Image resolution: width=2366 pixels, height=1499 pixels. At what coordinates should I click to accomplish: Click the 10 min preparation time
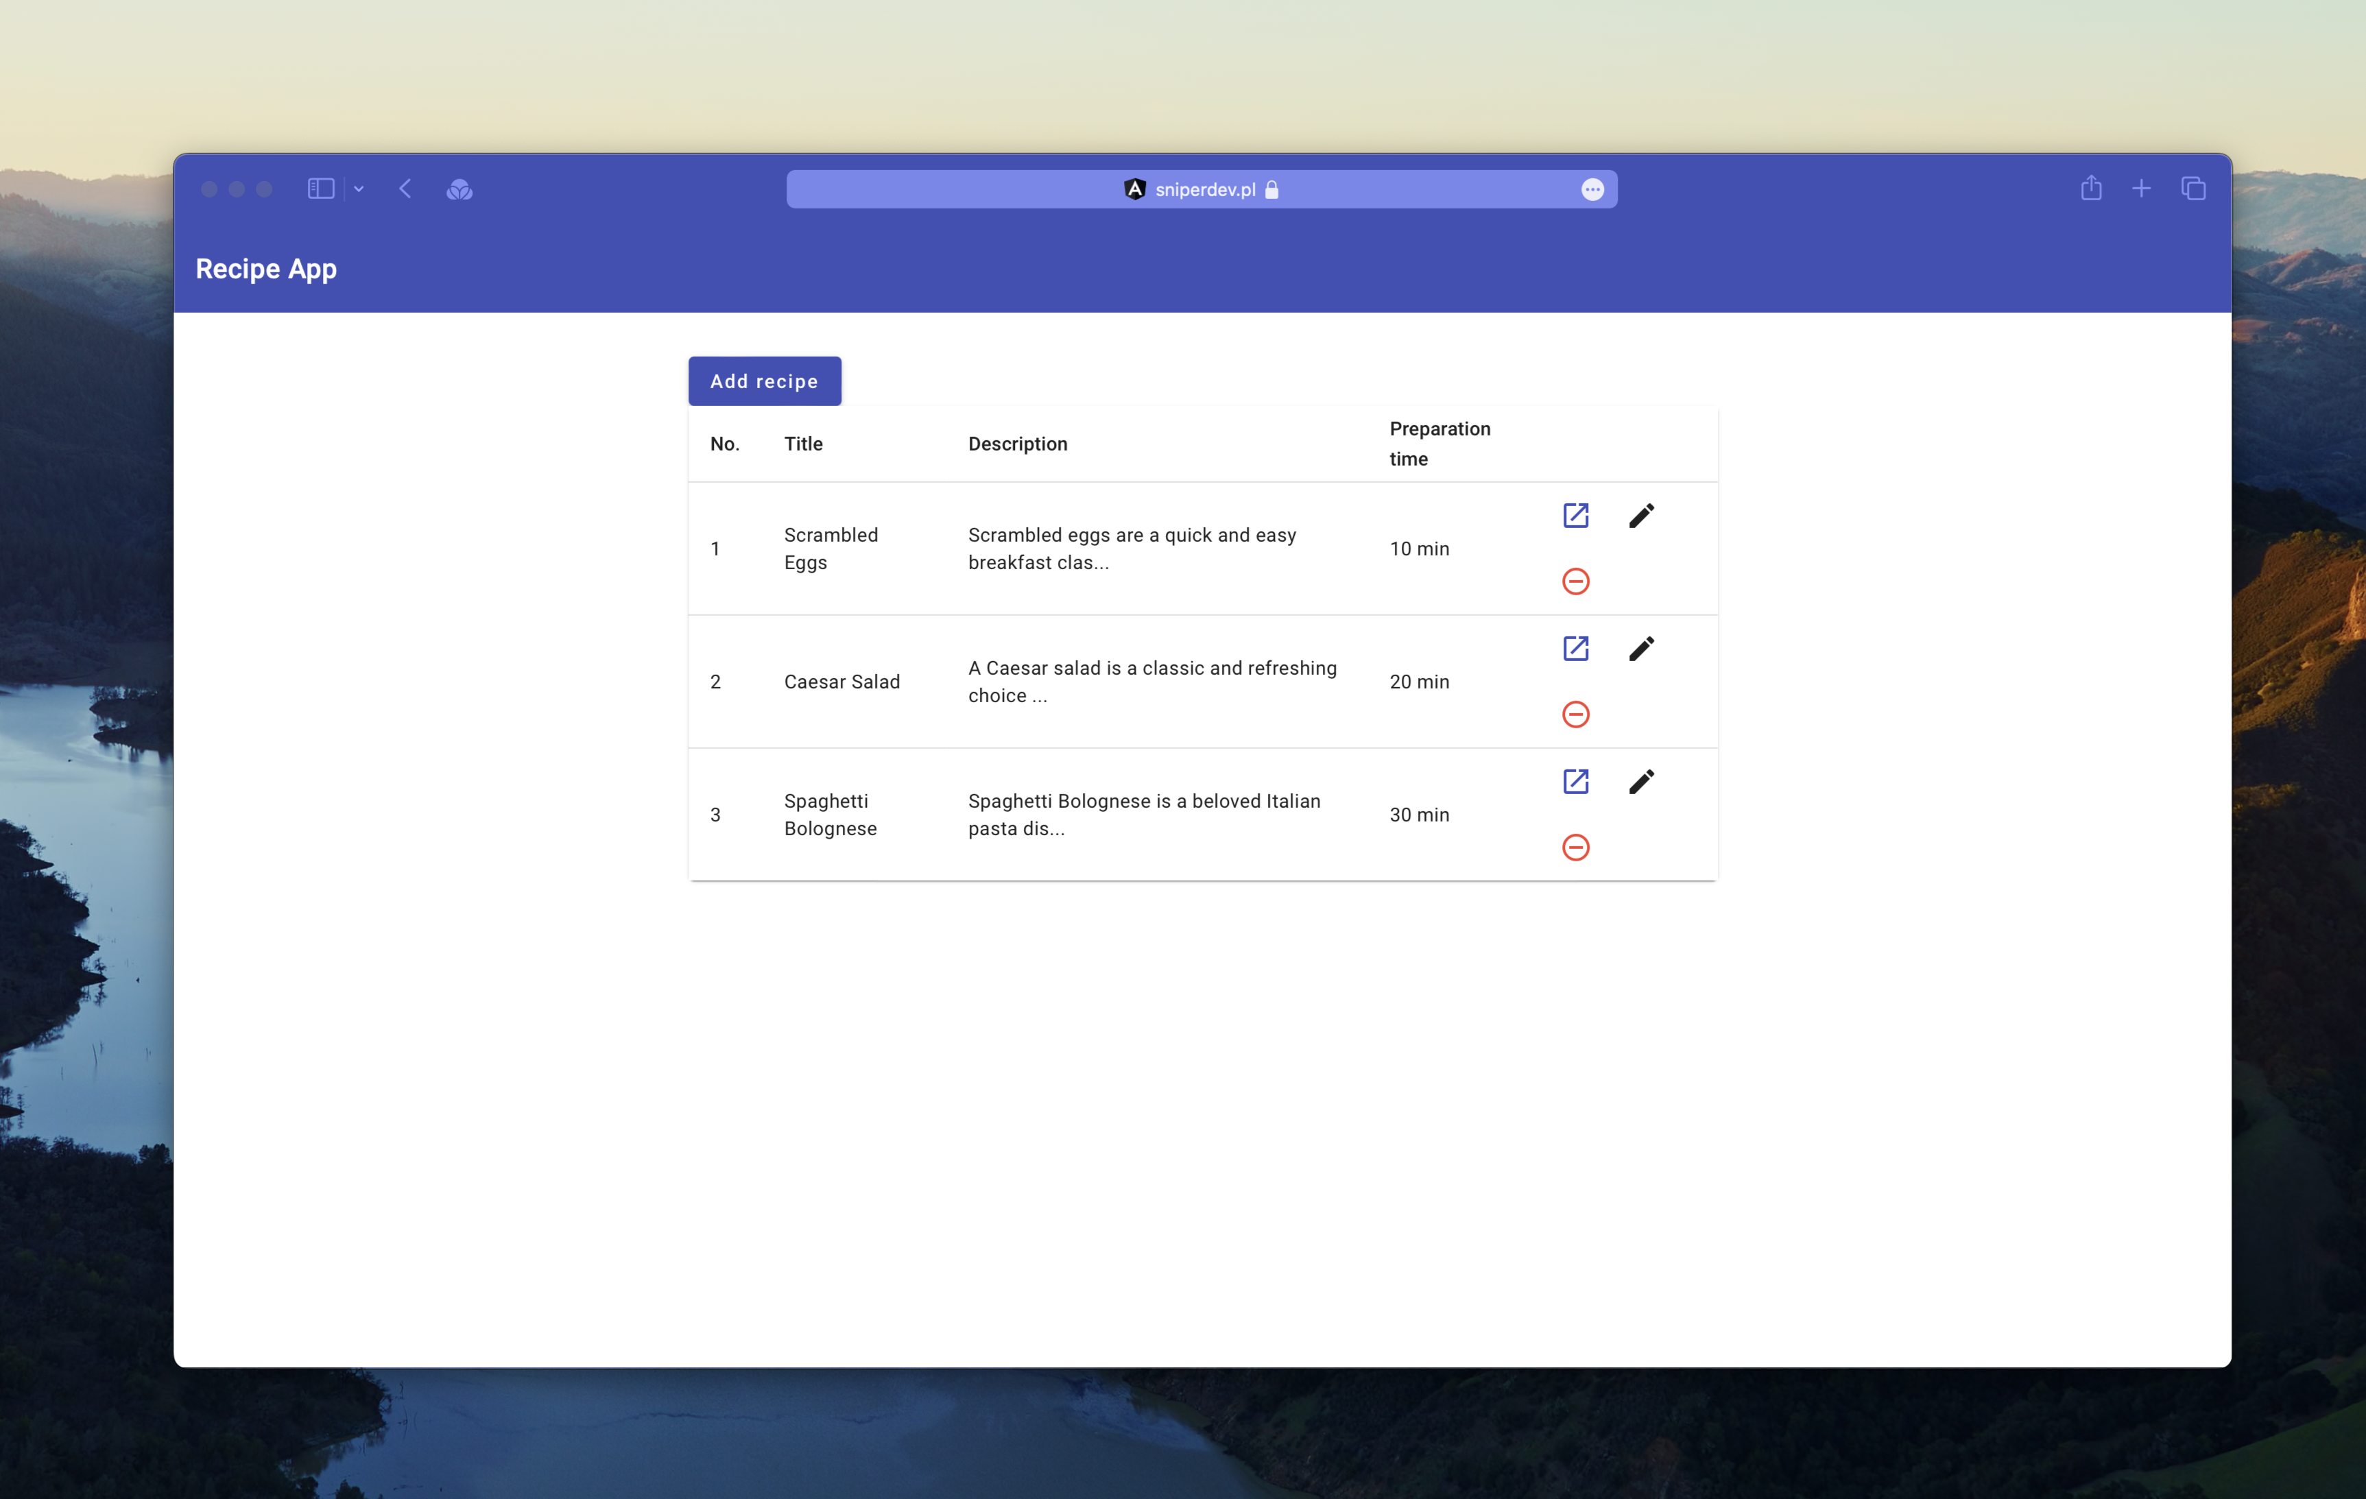pos(1419,549)
